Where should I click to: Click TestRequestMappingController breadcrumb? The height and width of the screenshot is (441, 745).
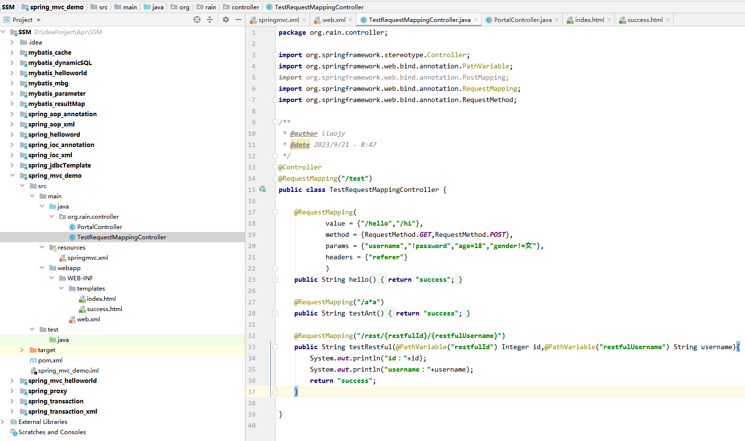click(x=319, y=7)
